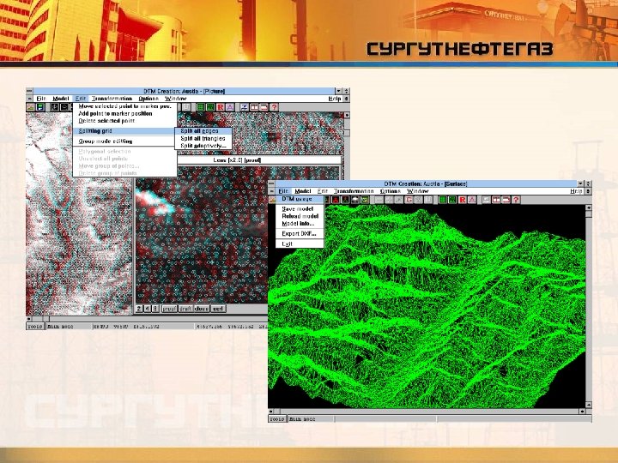Click the red figure icon in Surface window toolbar
Screen dimensions: 618x463
(x=335, y=200)
